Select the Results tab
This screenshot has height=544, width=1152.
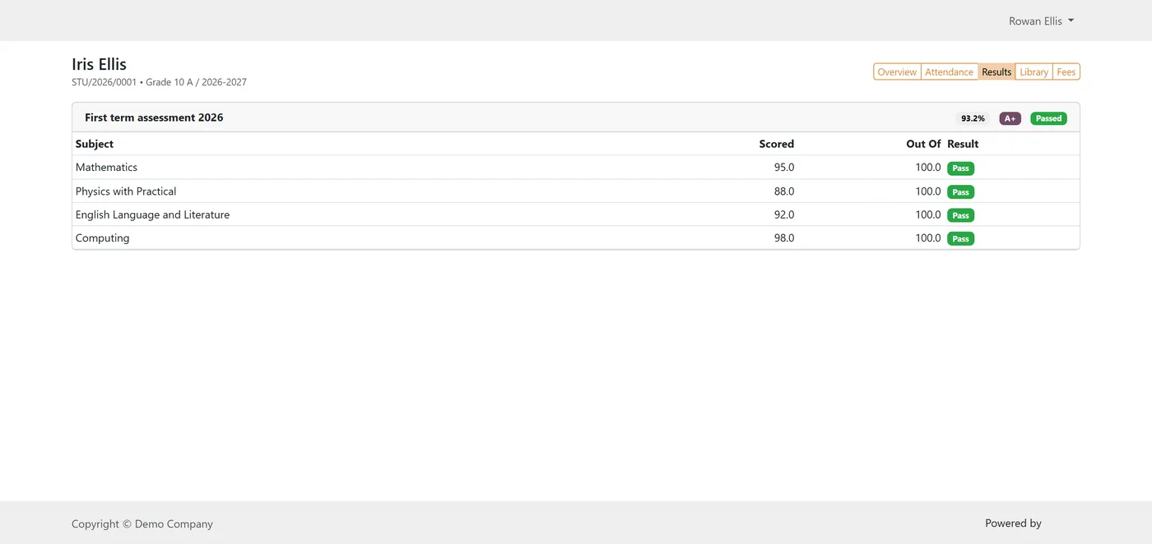click(996, 72)
